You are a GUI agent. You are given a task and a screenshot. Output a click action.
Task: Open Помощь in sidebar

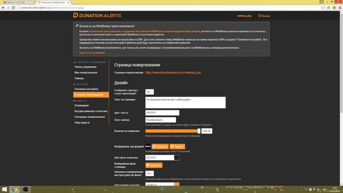79,78
